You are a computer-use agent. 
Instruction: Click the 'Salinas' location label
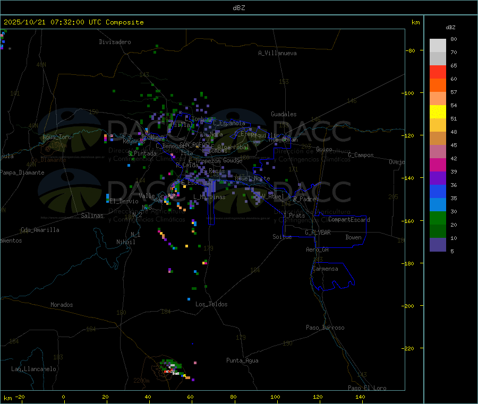(x=92, y=216)
